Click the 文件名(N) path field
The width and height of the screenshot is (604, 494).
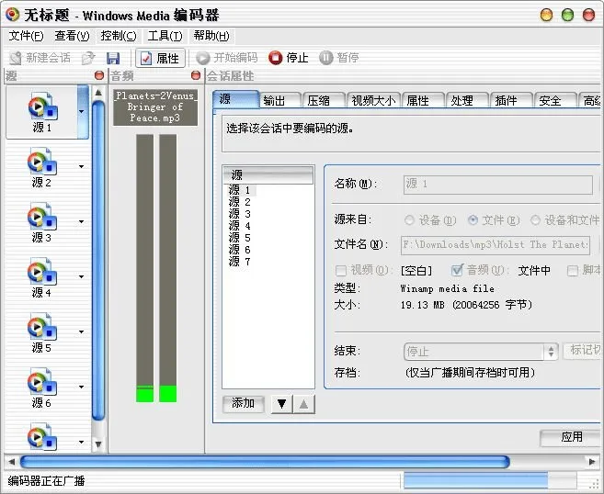(x=496, y=245)
